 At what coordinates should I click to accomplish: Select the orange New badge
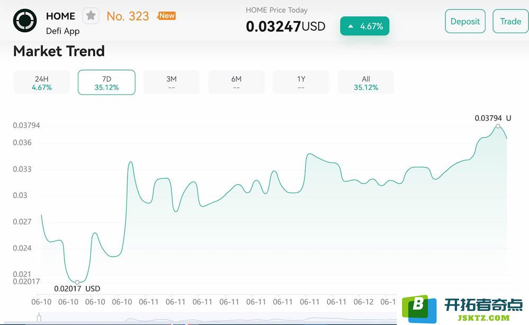coord(167,15)
